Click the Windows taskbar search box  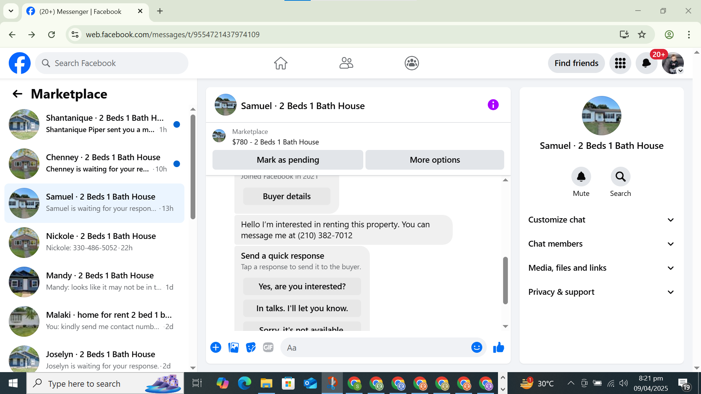coord(105,383)
